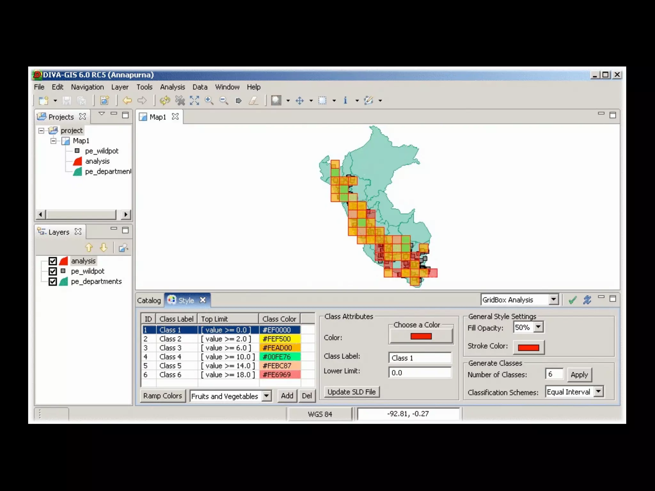Click the yellow back arrow icon
655x491 pixels.
127,100
